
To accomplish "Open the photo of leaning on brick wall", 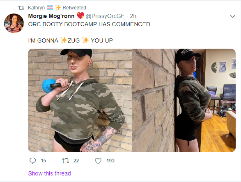I will pyautogui.click(x=184, y=100).
